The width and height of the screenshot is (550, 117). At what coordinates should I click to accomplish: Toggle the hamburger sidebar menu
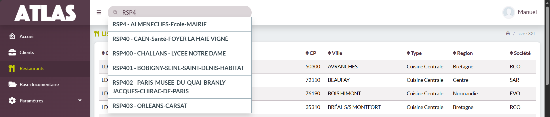coord(99,12)
